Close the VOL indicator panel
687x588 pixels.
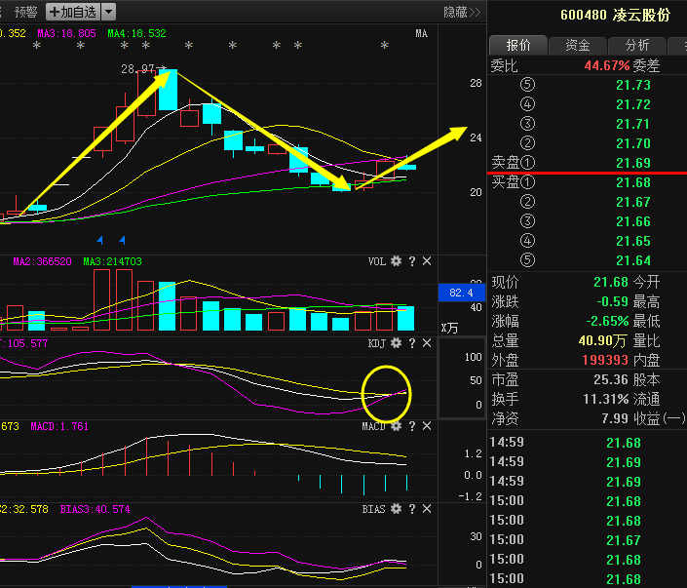point(427,261)
